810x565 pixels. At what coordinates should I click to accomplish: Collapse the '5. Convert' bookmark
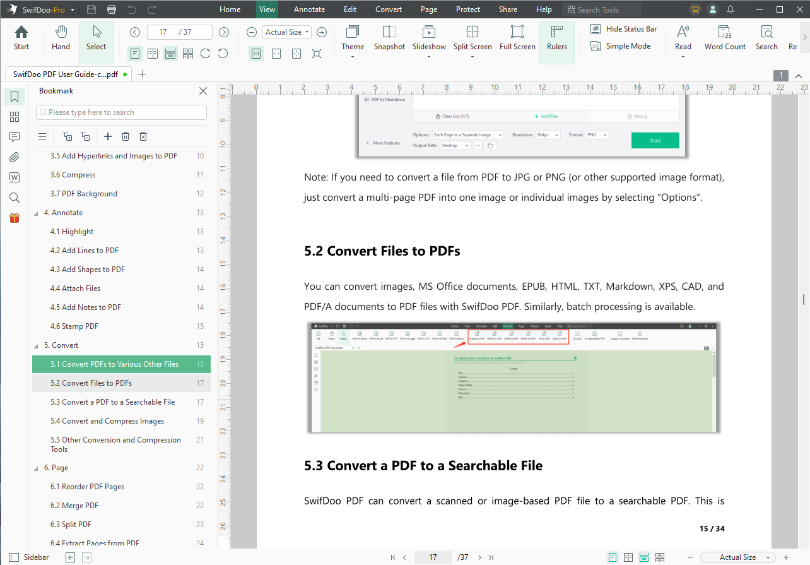[36, 346]
